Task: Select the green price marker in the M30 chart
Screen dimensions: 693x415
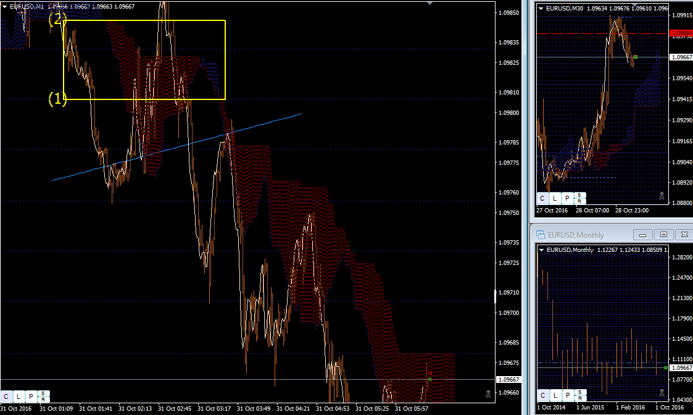Action: click(x=636, y=57)
